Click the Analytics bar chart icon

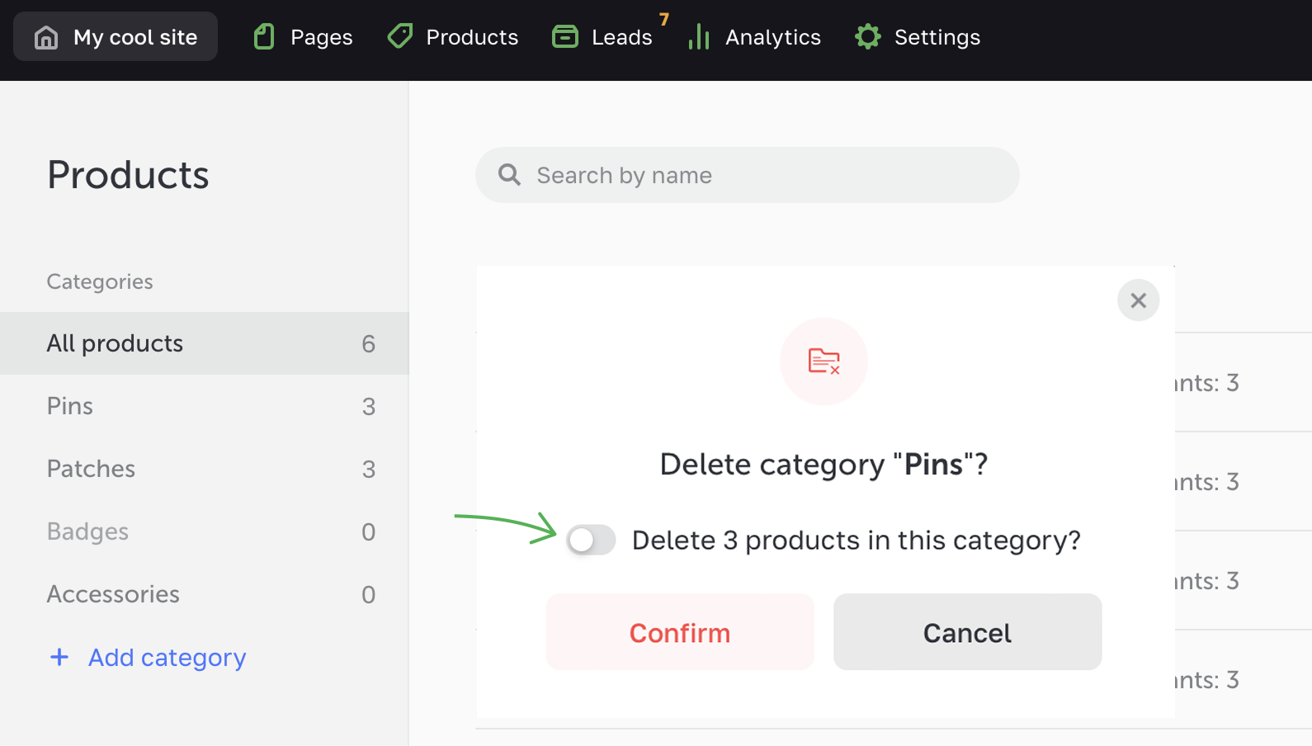(699, 37)
